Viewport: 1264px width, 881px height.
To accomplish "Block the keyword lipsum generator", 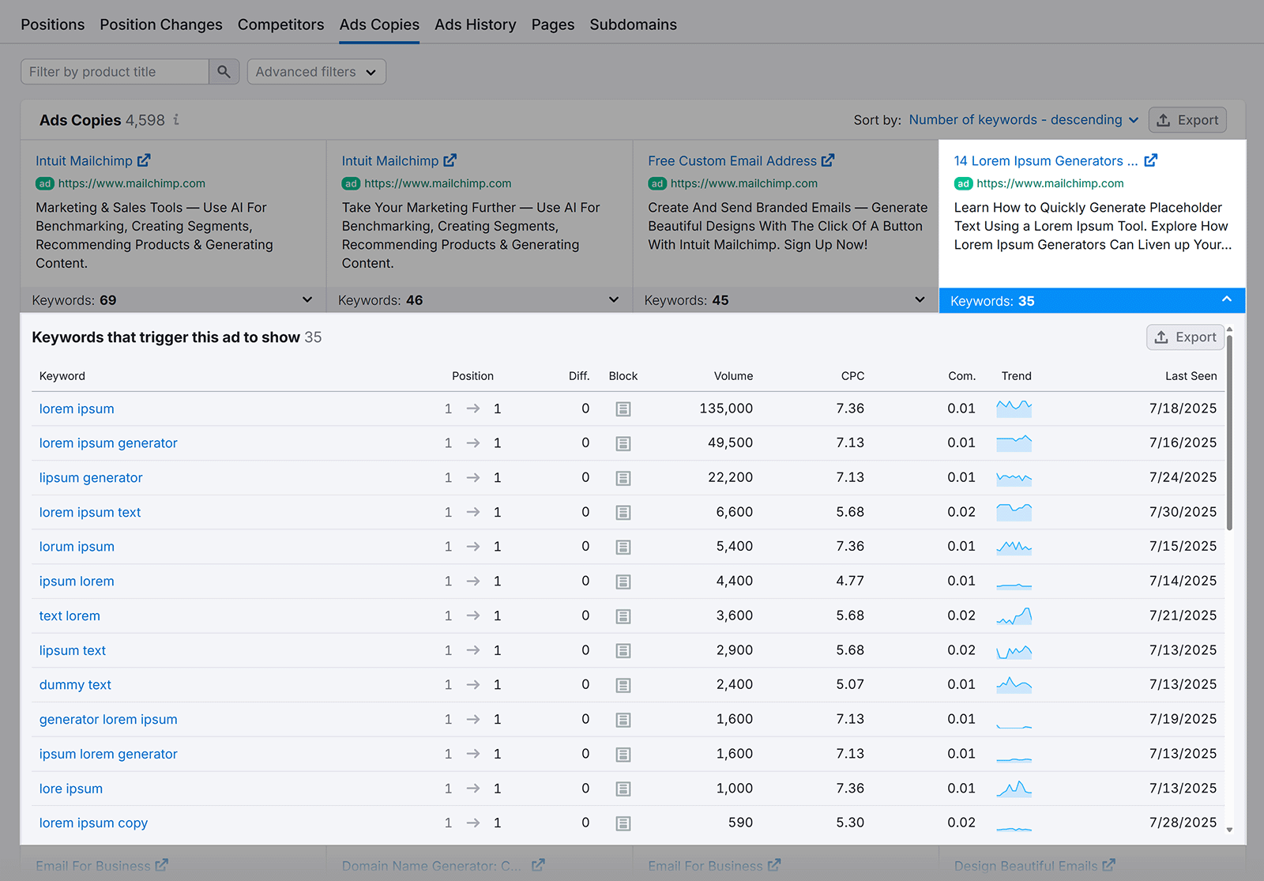I will (x=623, y=477).
